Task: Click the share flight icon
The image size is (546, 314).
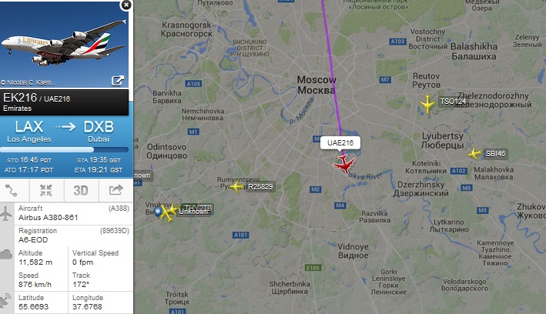Action: tap(116, 190)
